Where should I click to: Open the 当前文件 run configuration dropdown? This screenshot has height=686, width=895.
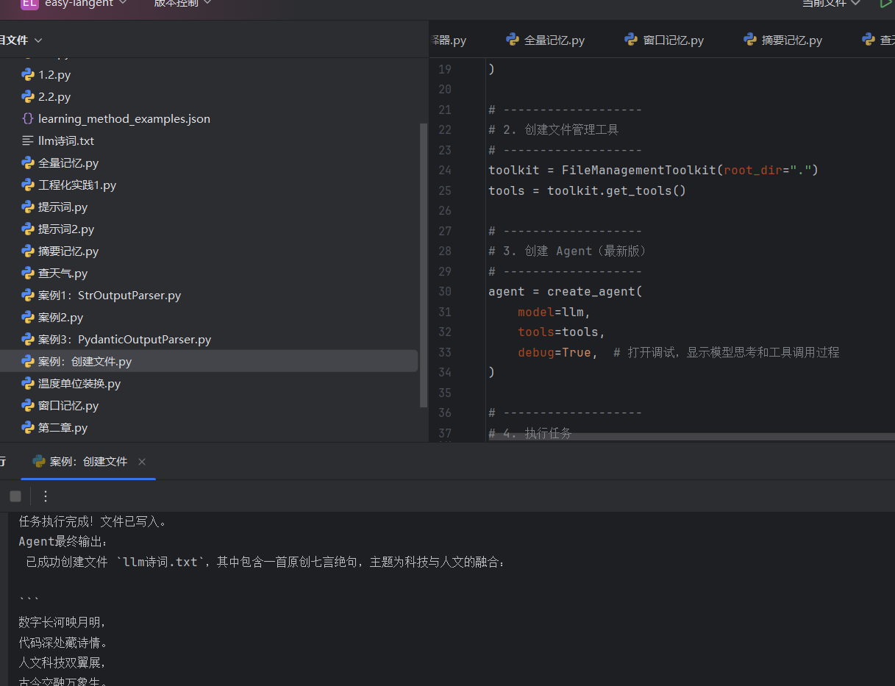(x=831, y=4)
